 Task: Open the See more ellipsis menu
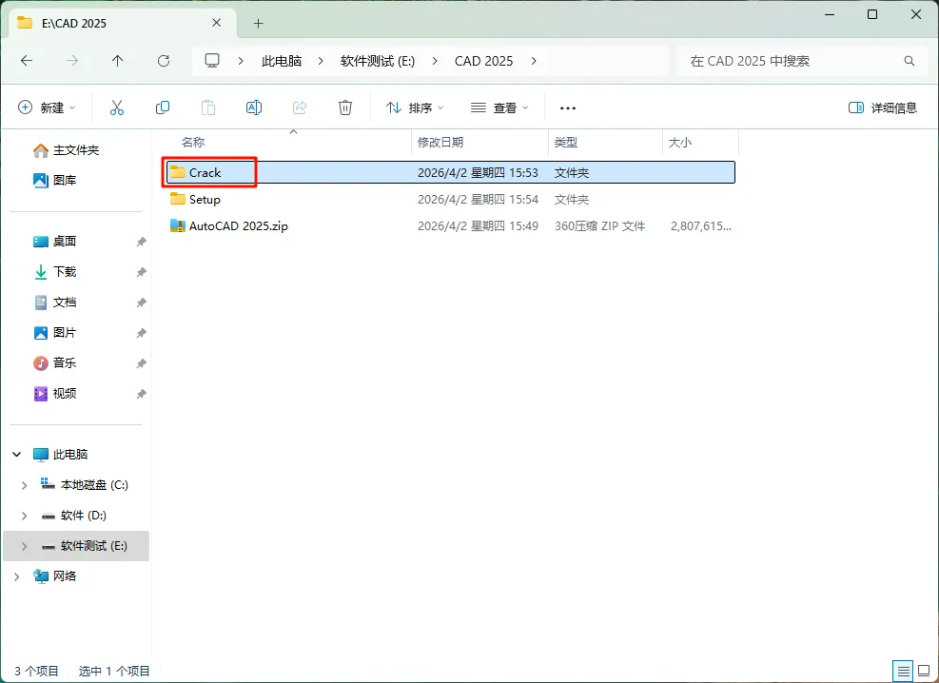coord(568,108)
